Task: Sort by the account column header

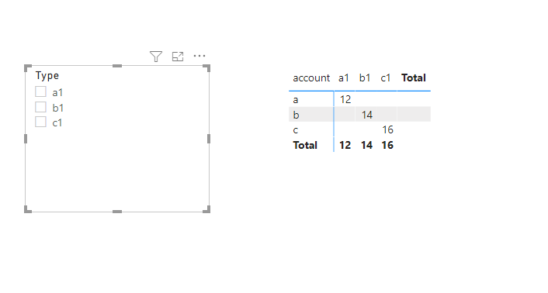Action: coord(311,78)
